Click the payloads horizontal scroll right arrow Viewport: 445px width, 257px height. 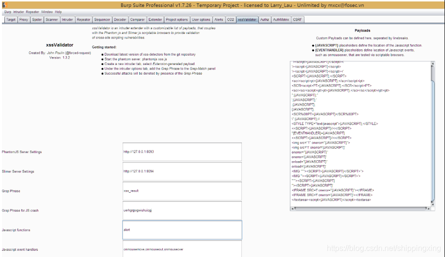tap(429, 209)
